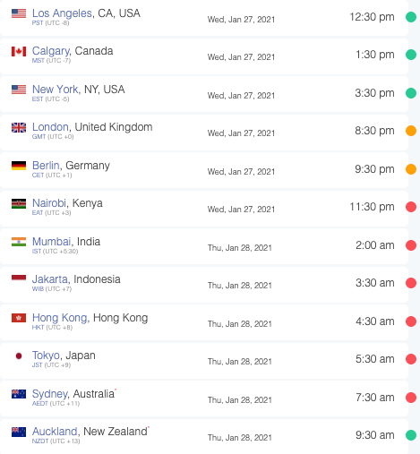This screenshot has height=454, width=420.
Task: Click the red status dot for Nairobi
Action: 411,207
